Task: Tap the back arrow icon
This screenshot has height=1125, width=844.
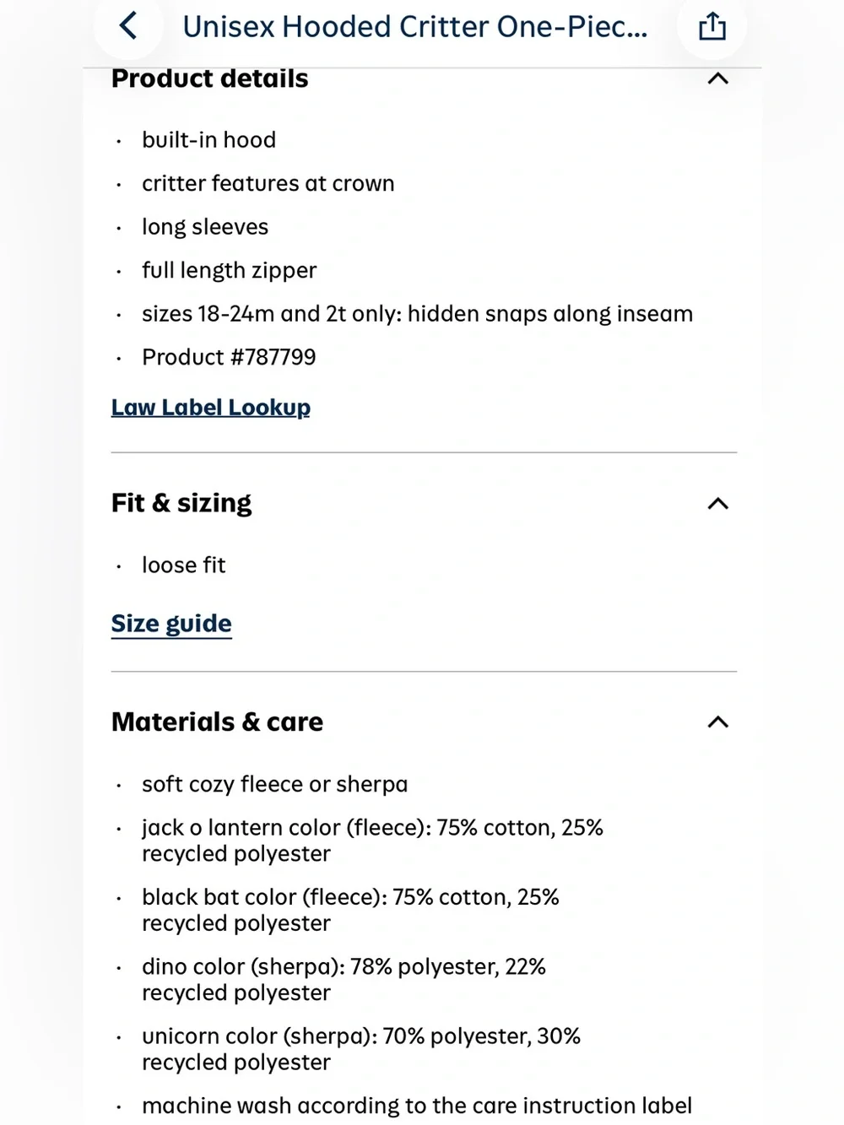Action: pyautogui.click(x=128, y=26)
